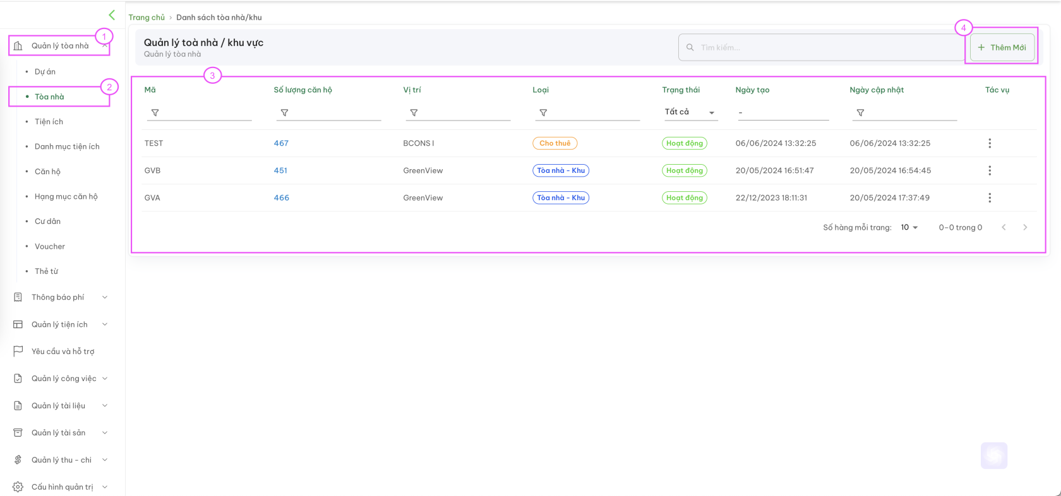
Task: Open apartment count link 467
Action: coord(281,143)
